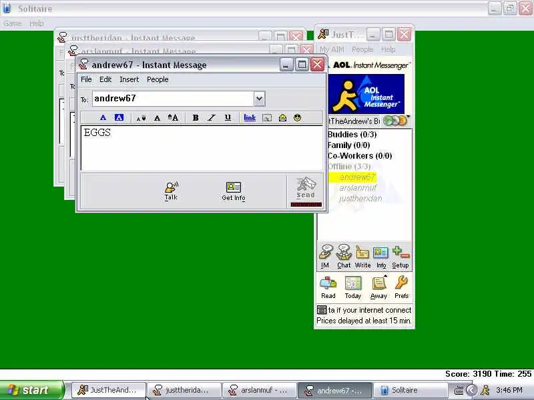Viewport: 534px width, 400px height.
Task: Open the AOL Today icon
Action: pos(353,287)
